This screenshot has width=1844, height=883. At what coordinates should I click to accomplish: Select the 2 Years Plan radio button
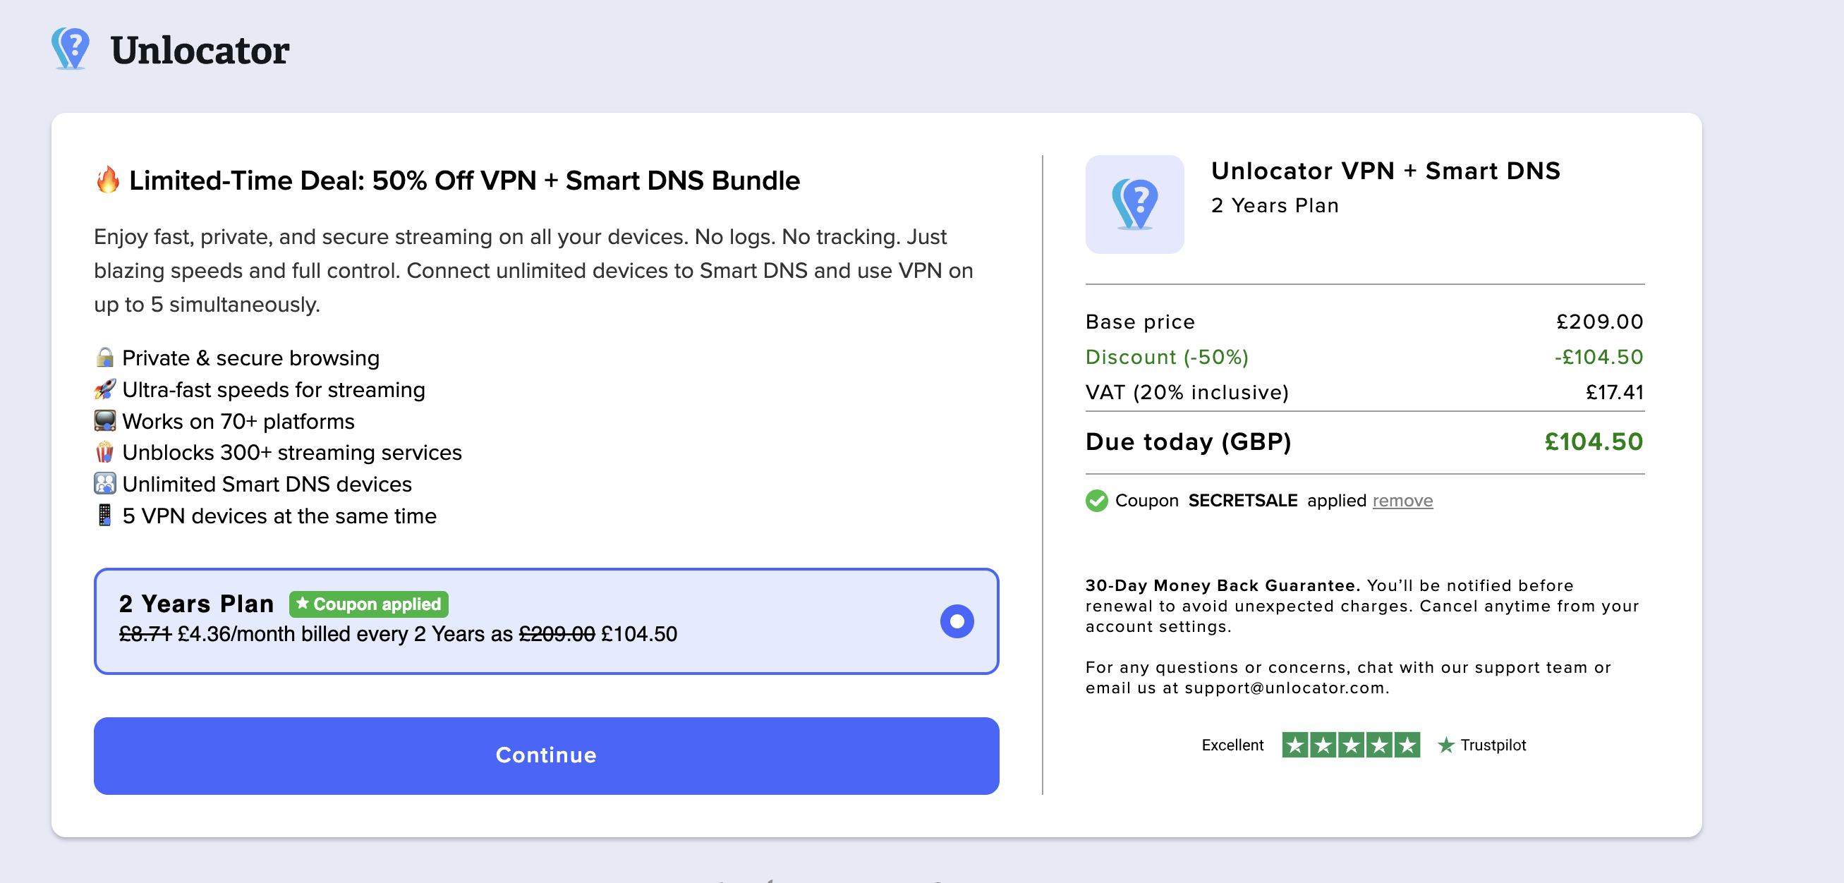957,621
